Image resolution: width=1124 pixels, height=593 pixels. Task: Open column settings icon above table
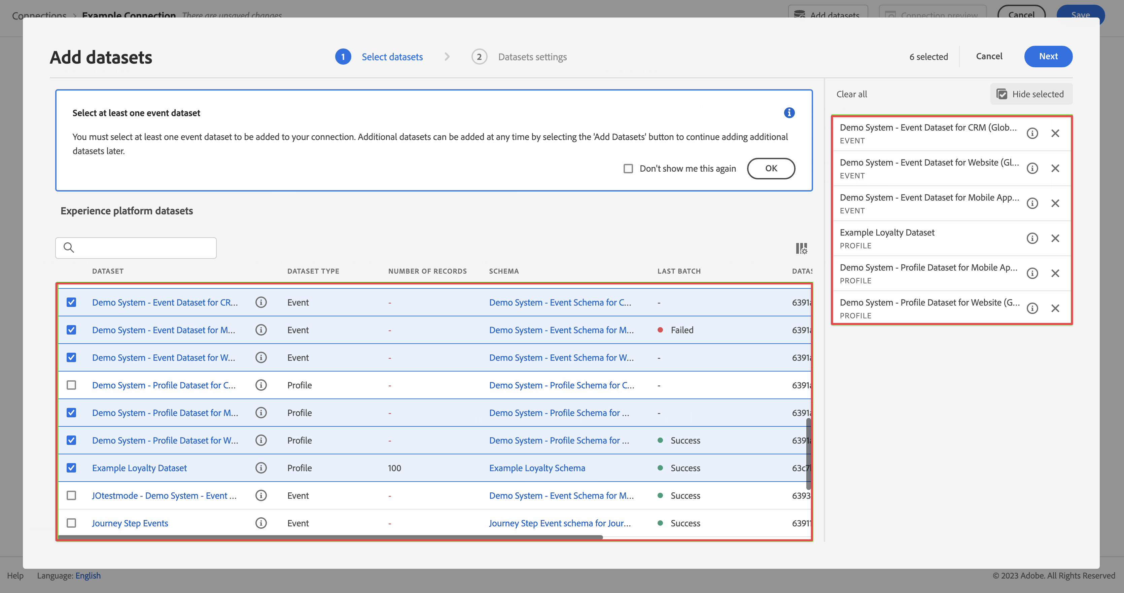801,248
